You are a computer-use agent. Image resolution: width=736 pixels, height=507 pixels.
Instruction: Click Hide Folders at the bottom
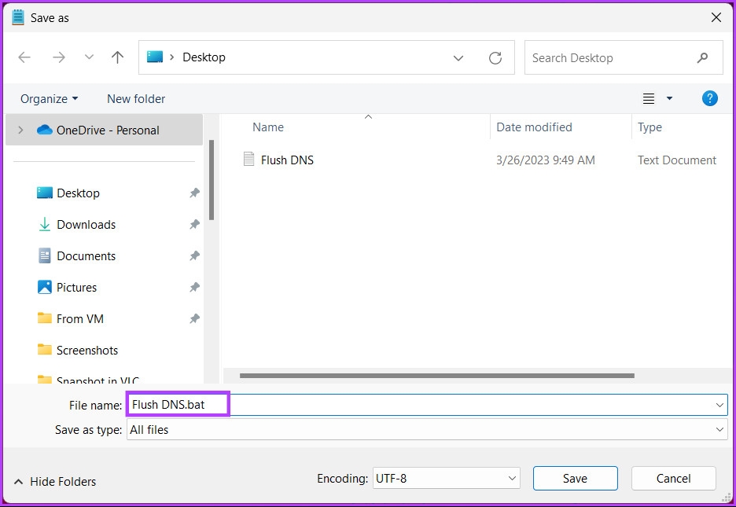(x=53, y=481)
